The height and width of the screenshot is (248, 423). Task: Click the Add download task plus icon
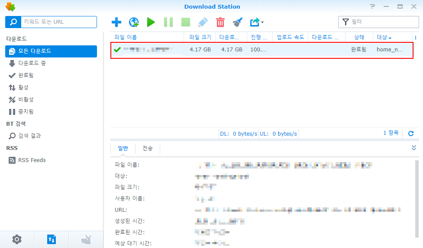pos(116,22)
